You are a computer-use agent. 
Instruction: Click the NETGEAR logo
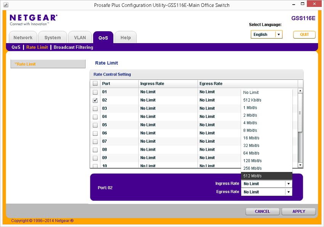coord(34,20)
